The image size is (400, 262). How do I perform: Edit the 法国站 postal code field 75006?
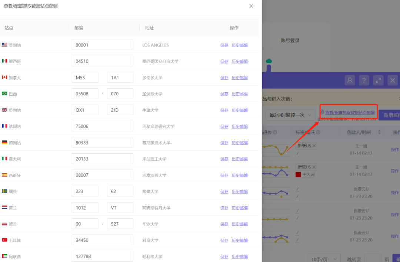pos(102,126)
